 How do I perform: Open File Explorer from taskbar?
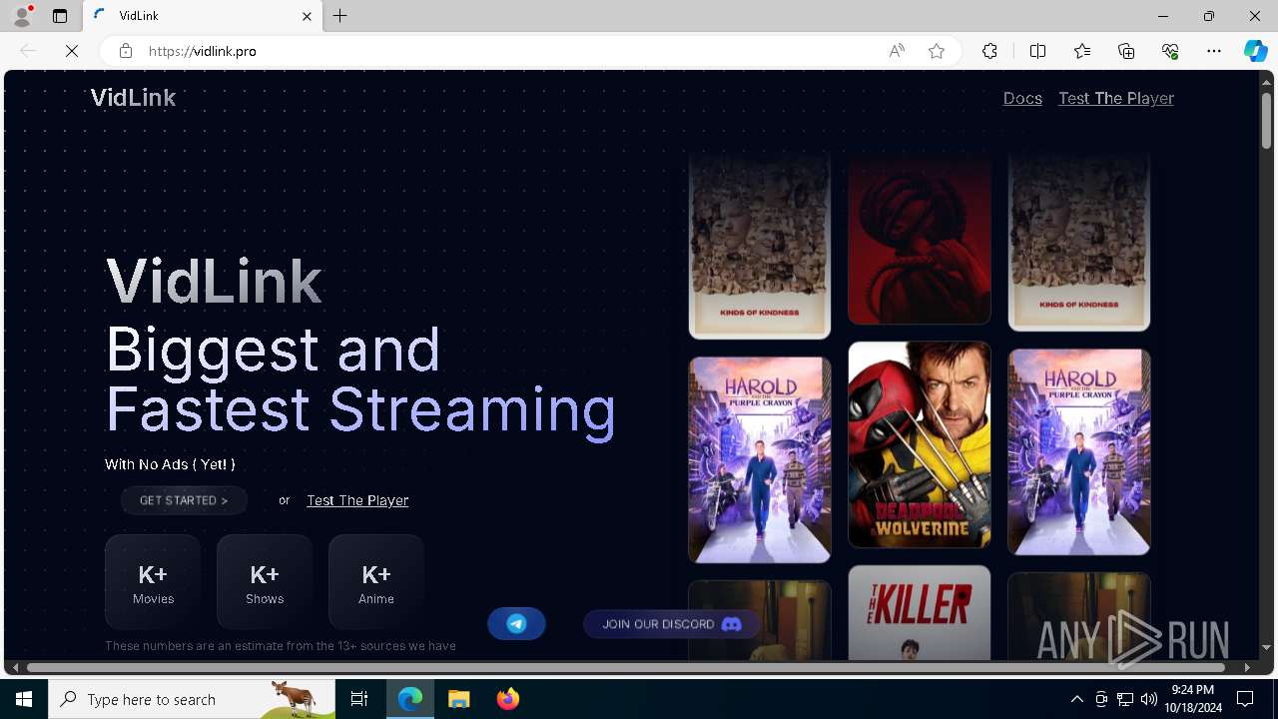pyautogui.click(x=459, y=699)
